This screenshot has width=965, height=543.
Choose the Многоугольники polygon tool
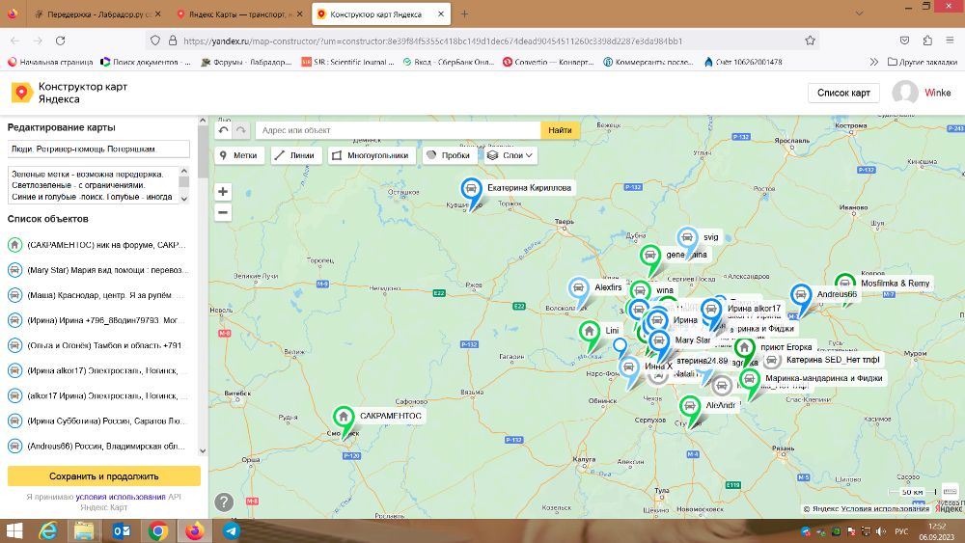coord(371,154)
